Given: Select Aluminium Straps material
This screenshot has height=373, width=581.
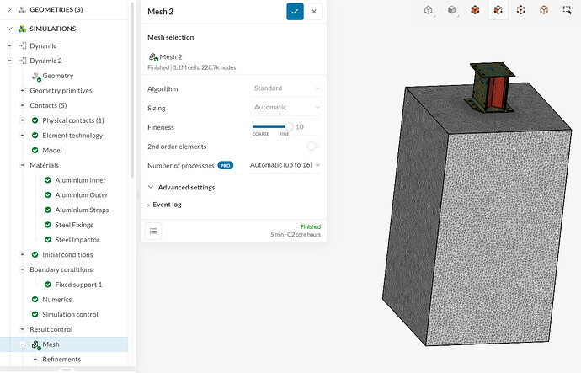Looking at the screenshot, I should 82,210.
